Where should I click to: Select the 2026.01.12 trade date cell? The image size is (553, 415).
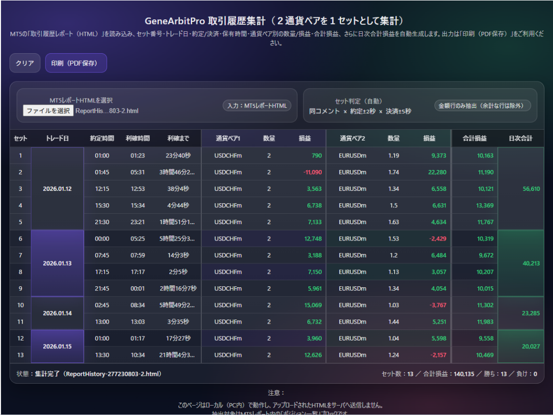(x=57, y=189)
